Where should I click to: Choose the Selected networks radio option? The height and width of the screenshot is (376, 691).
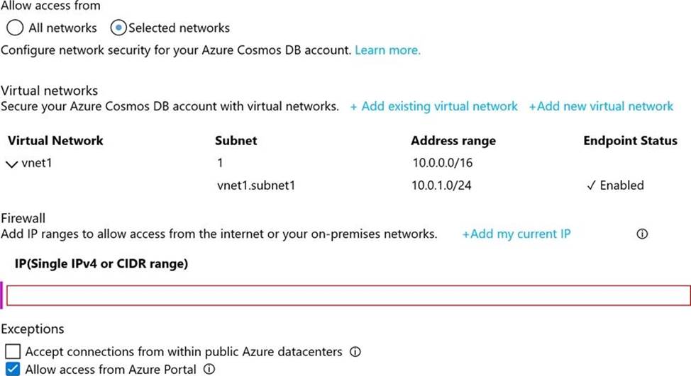click(x=119, y=28)
